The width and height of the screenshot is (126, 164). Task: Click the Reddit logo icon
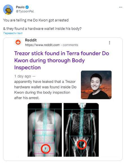point(18,42)
